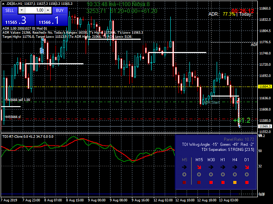Click the circle icon under H4
This screenshot has width=273, height=204.
pos(235,174)
